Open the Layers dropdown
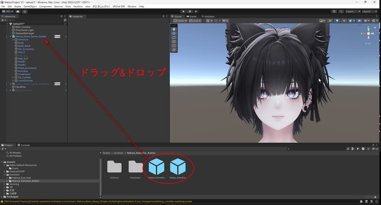The width and height of the screenshot is (381, 205). pyautogui.click(x=353, y=12)
